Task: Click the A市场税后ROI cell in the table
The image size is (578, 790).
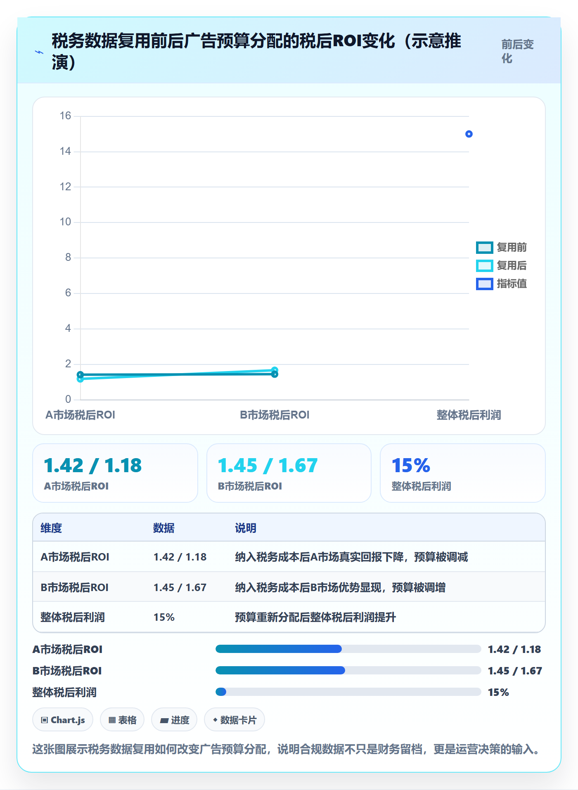Action: (x=75, y=557)
